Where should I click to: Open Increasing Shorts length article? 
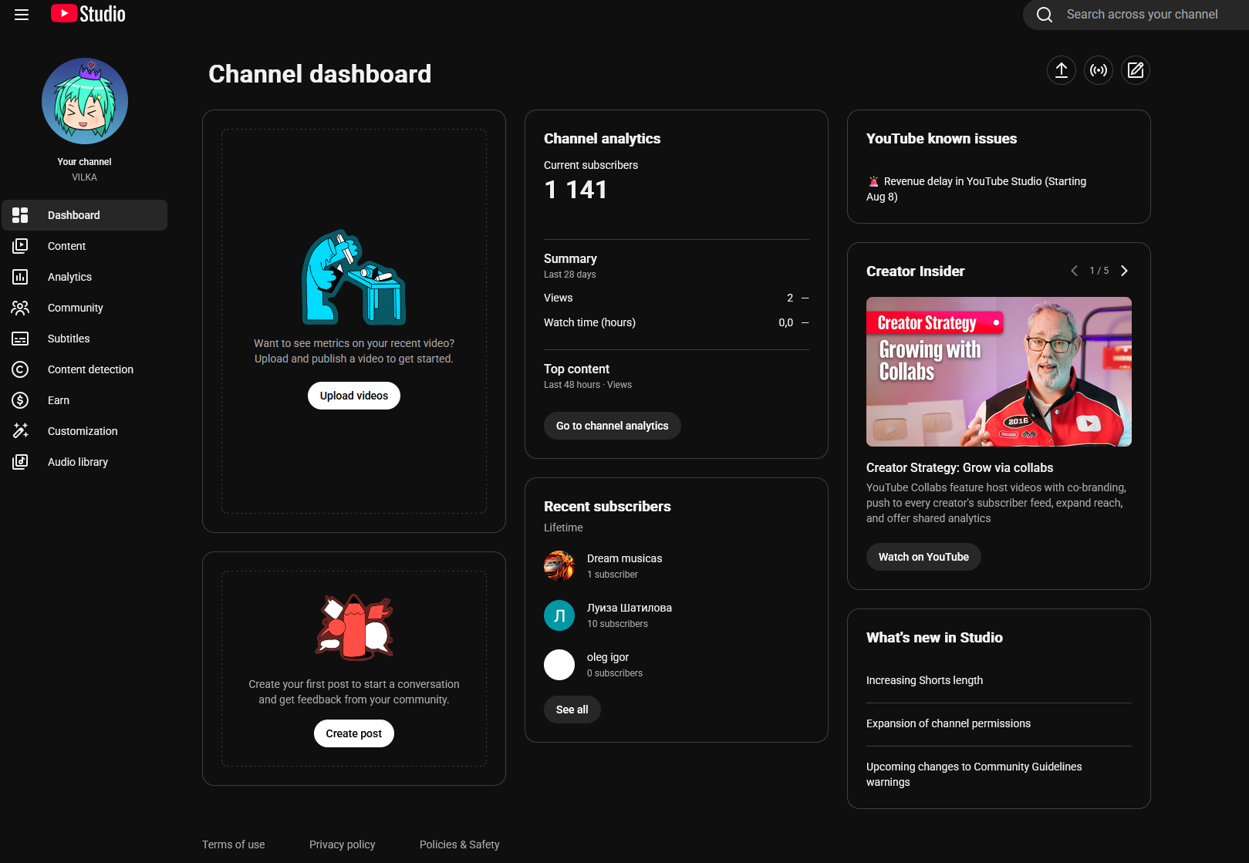point(925,680)
